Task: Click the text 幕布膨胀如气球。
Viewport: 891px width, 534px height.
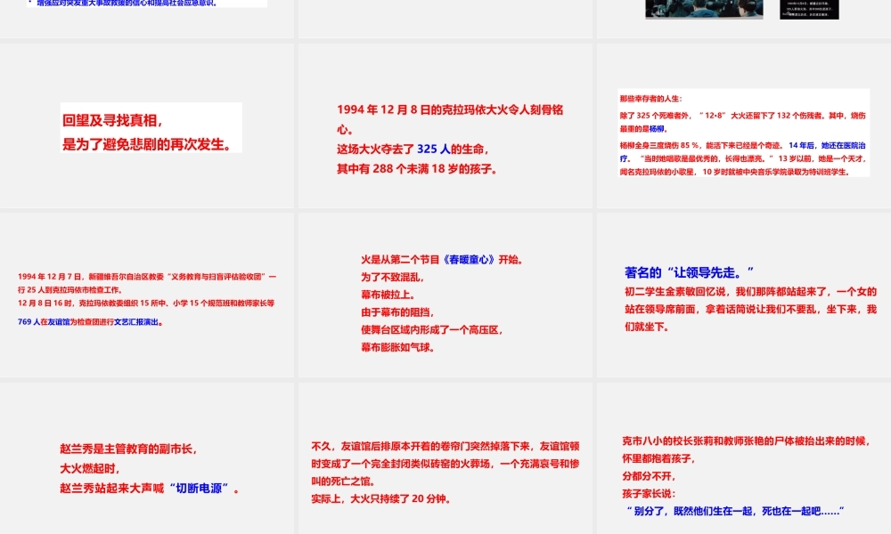Action: (x=398, y=348)
